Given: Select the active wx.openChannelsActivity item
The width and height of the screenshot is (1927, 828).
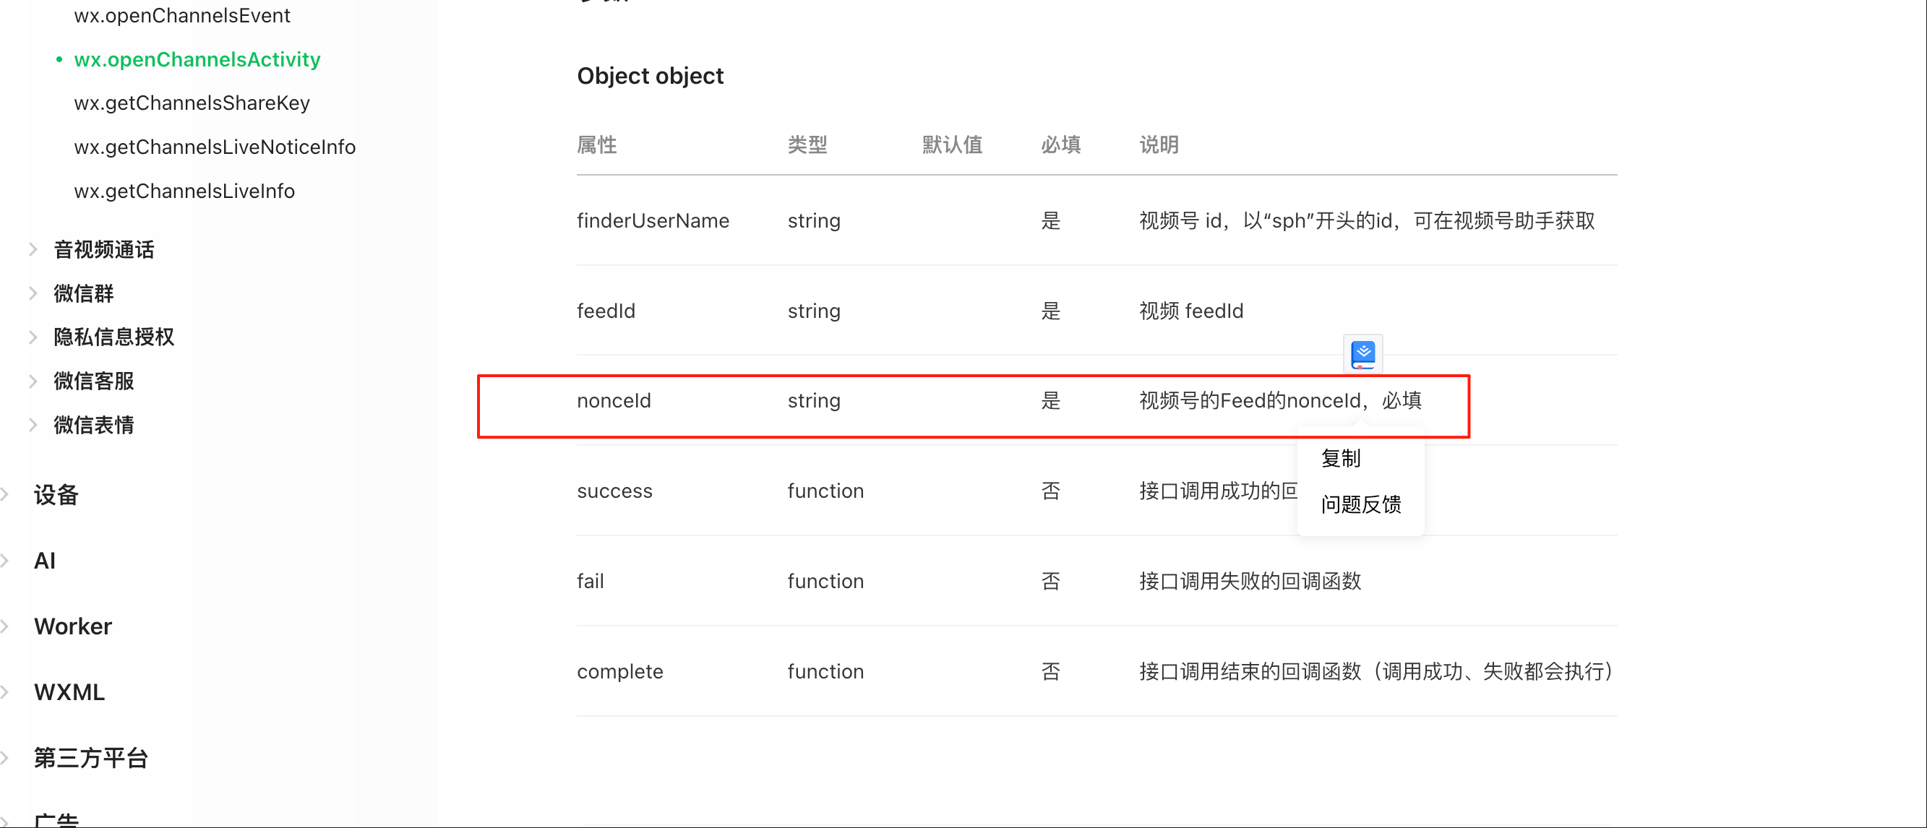Looking at the screenshot, I should click(197, 59).
